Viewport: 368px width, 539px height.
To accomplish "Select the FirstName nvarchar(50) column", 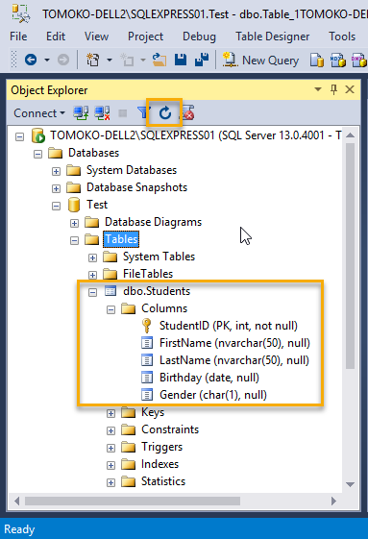I will point(234,343).
